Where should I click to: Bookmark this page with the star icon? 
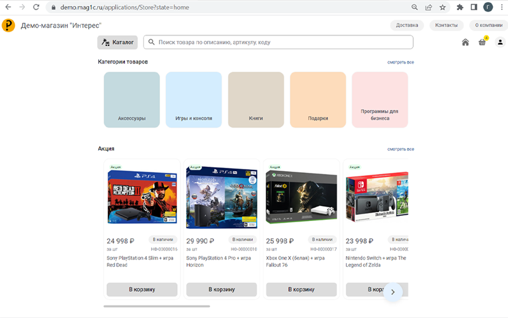click(442, 7)
